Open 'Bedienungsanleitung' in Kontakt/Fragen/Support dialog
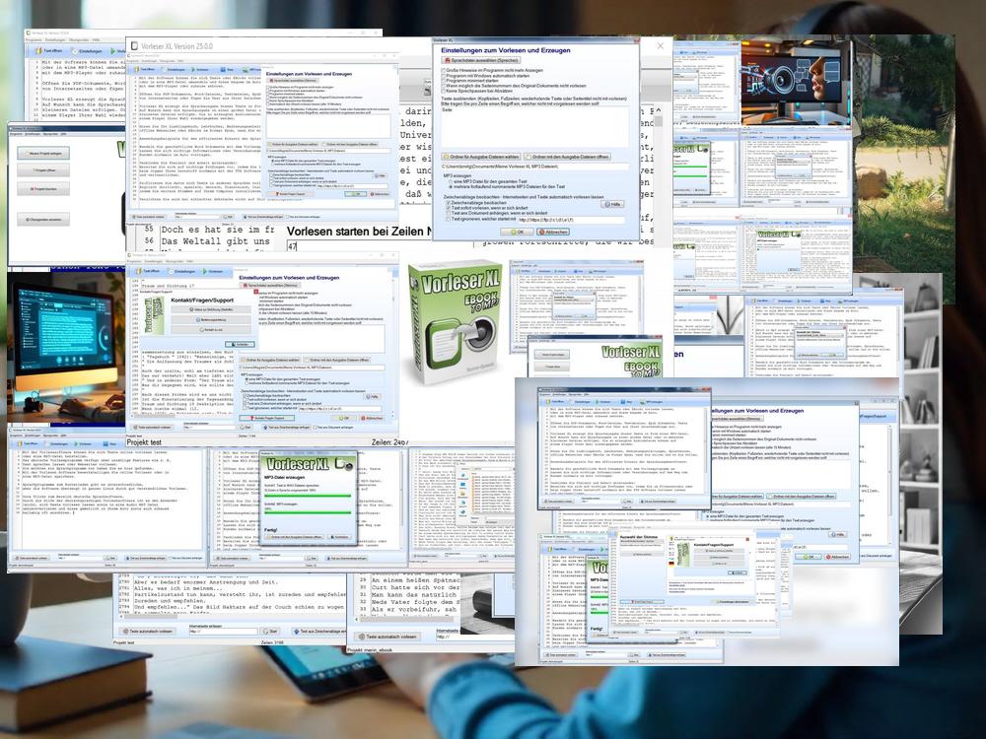The width and height of the screenshot is (986, 739). [x=213, y=320]
